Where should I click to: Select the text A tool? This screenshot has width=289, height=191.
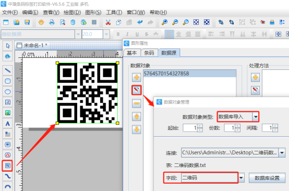coord(7,124)
